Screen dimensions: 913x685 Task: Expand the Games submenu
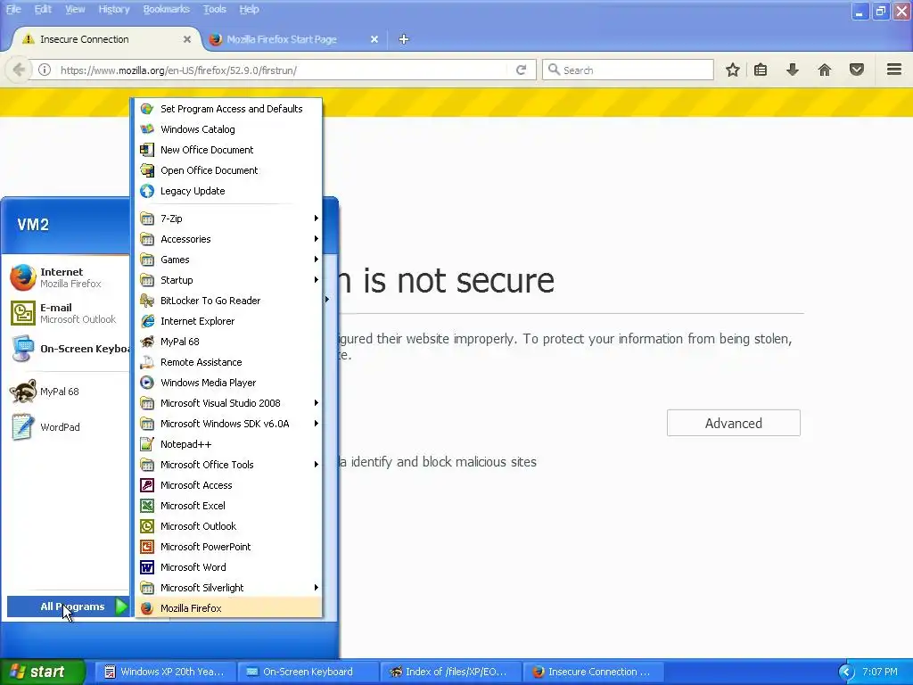point(229,260)
